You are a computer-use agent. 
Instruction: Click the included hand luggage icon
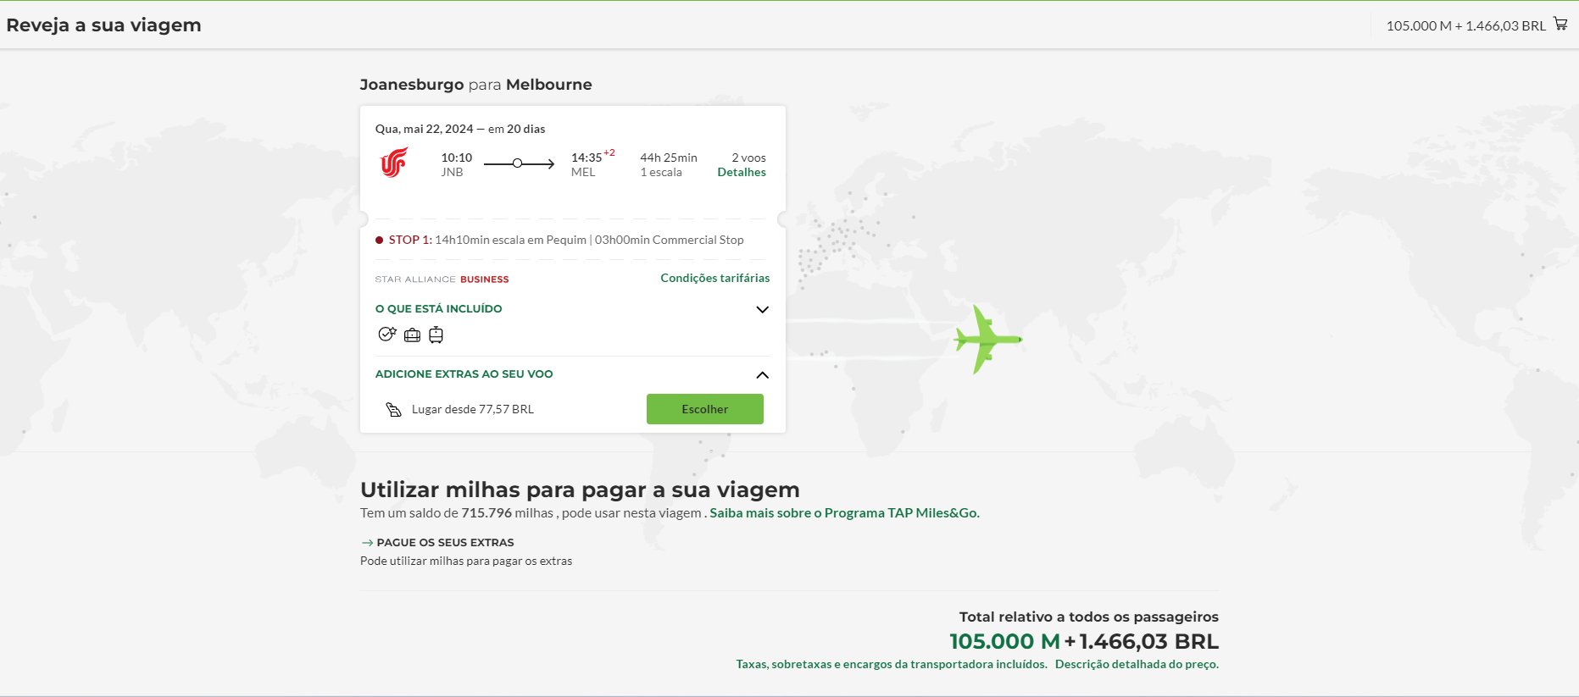coord(436,335)
